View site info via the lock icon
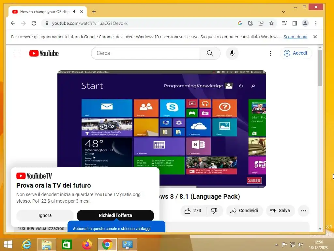The image size is (334, 251). (47, 23)
